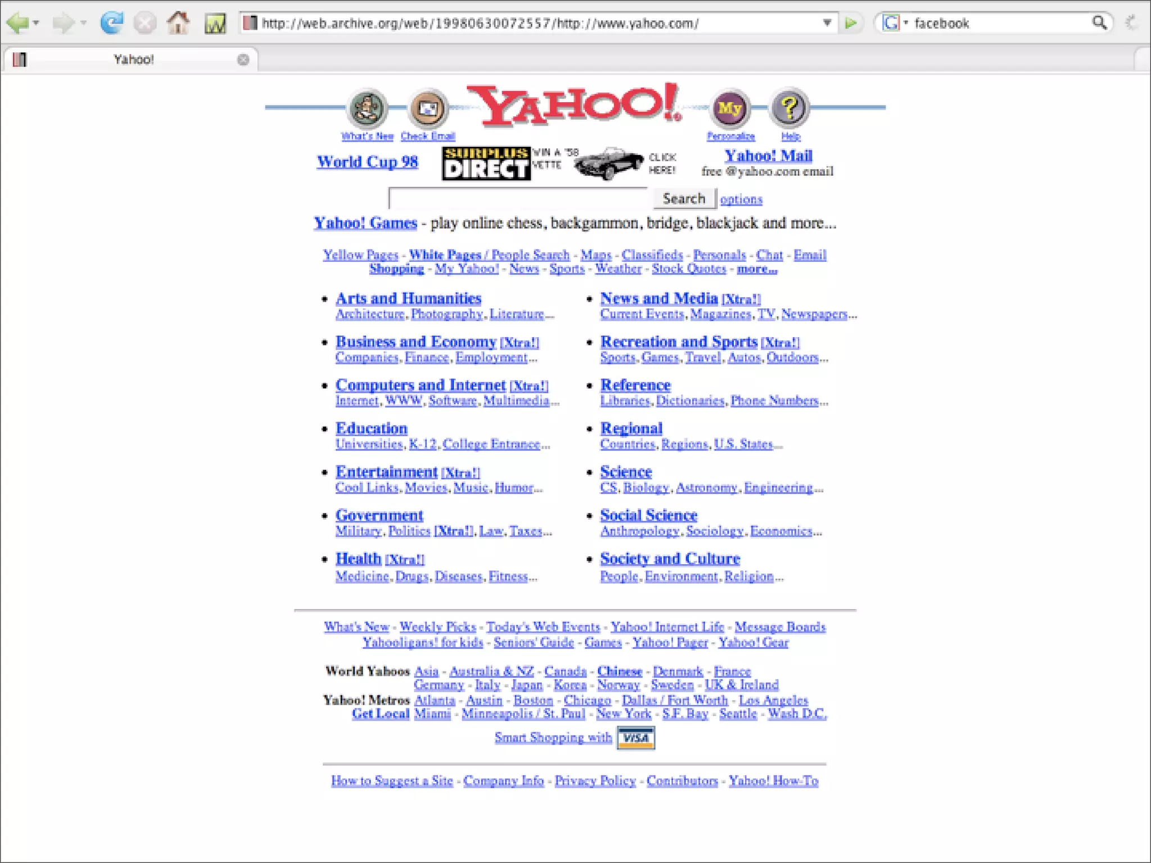The height and width of the screenshot is (863, 1151).
Task: Select the Yahoo! browser tab
Action: click(133, 60)
